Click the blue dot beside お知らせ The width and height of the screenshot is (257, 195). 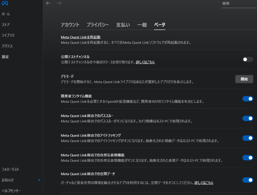pyautogui.click(x=39, y=180)
